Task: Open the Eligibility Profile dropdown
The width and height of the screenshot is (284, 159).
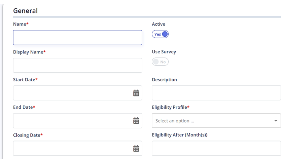Action: click(x=216, y=121)
